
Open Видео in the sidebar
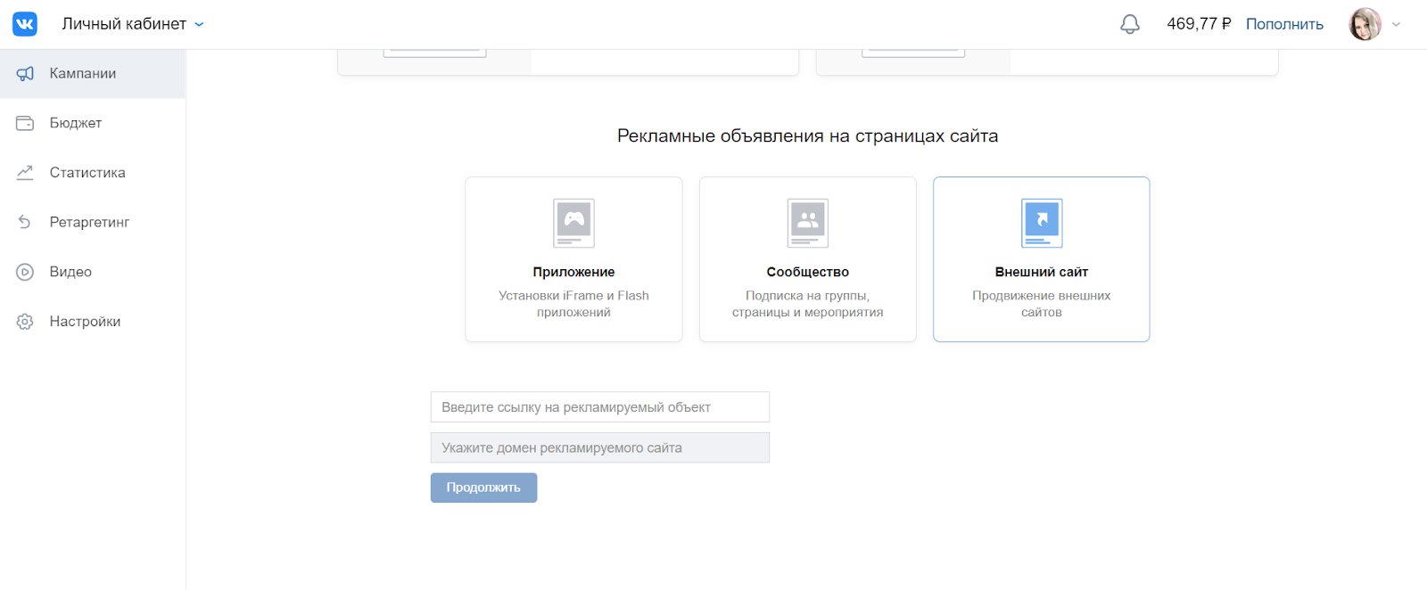(x=93, y=272)
